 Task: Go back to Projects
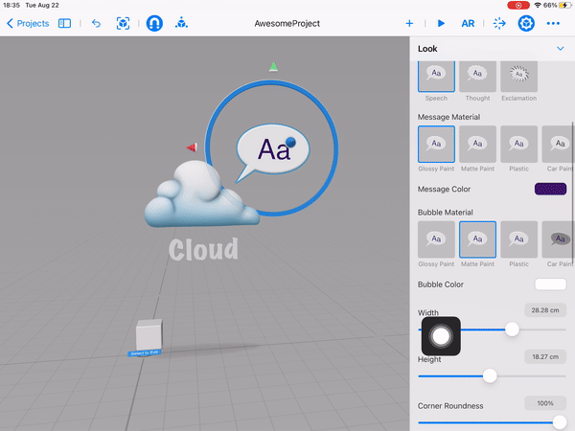click(x=28, y=23)
